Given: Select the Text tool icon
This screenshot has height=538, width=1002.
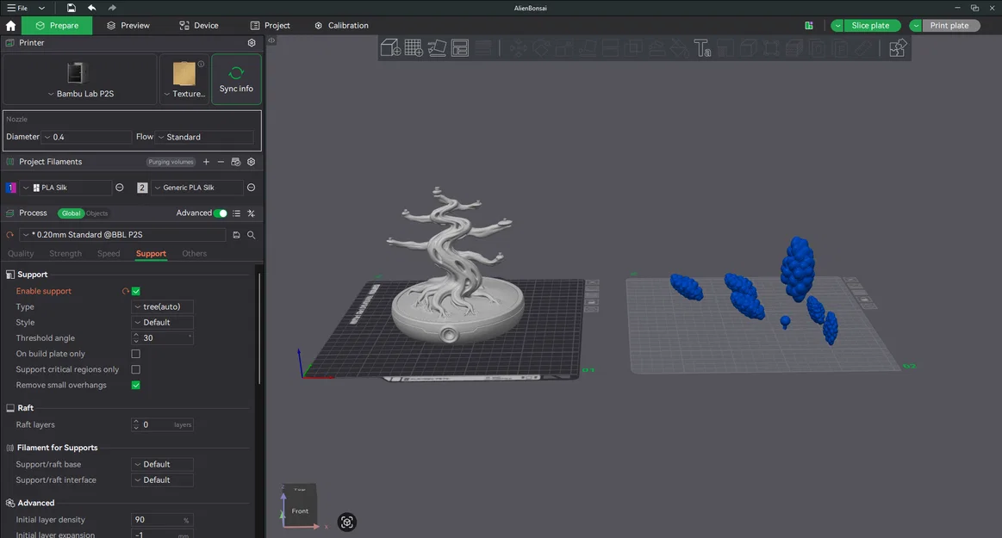Looking at the screenshot, I should pyautogui.click(x=702, y=49).
